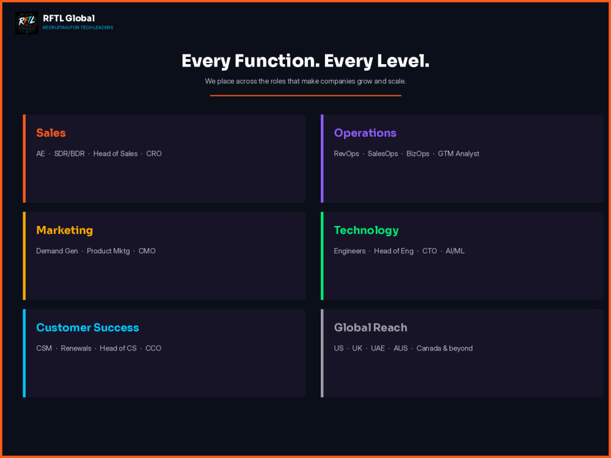Click 'Head of Sales' role text
Viewport: 611px width, 458px height.
pos(115,153)
